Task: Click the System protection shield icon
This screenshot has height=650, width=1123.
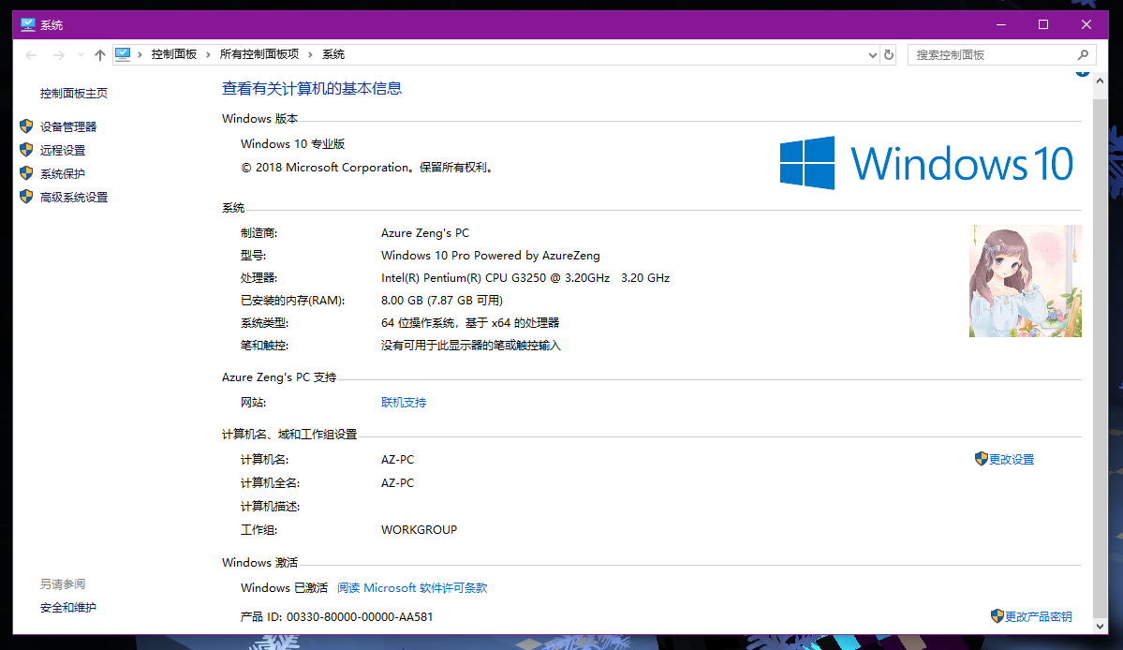Action: click(x=26, y=173)
